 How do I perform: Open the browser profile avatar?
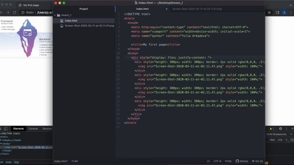284,12
